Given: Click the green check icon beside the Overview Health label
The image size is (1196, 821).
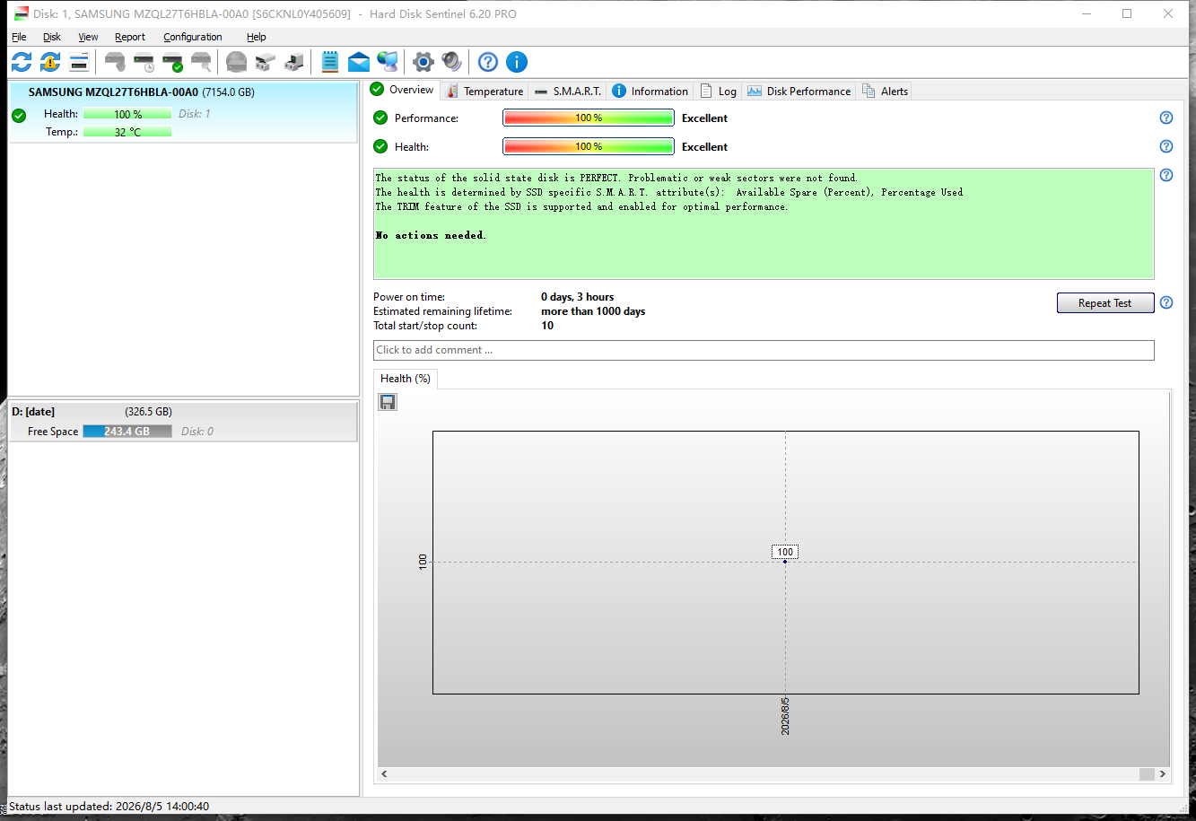Looking at the screenshot, I should click(x=380, y=146).
